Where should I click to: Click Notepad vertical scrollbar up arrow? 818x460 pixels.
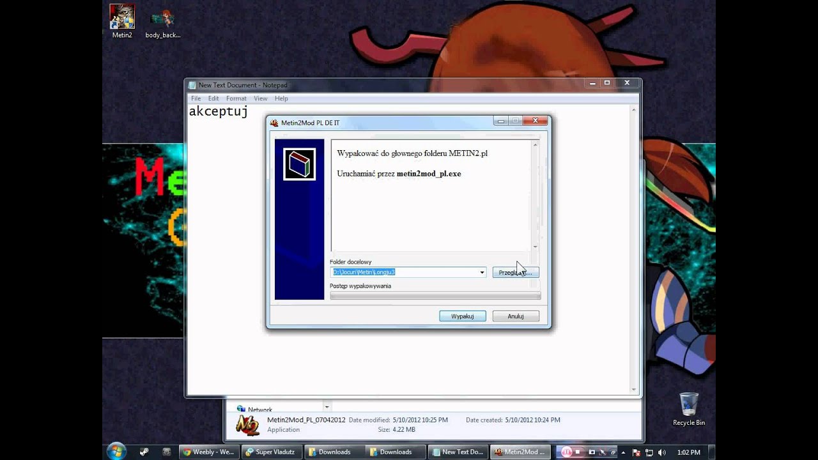pyautogui.click(x=634, y=109)
